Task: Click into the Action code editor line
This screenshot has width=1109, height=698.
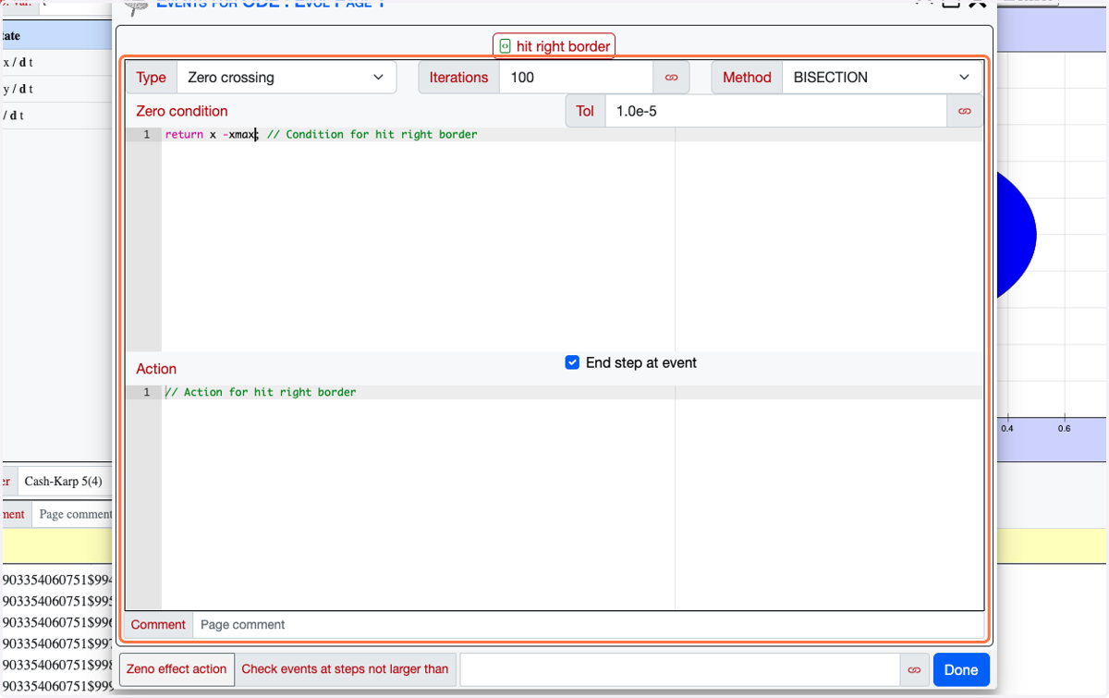Action: [x=571, y=393]
